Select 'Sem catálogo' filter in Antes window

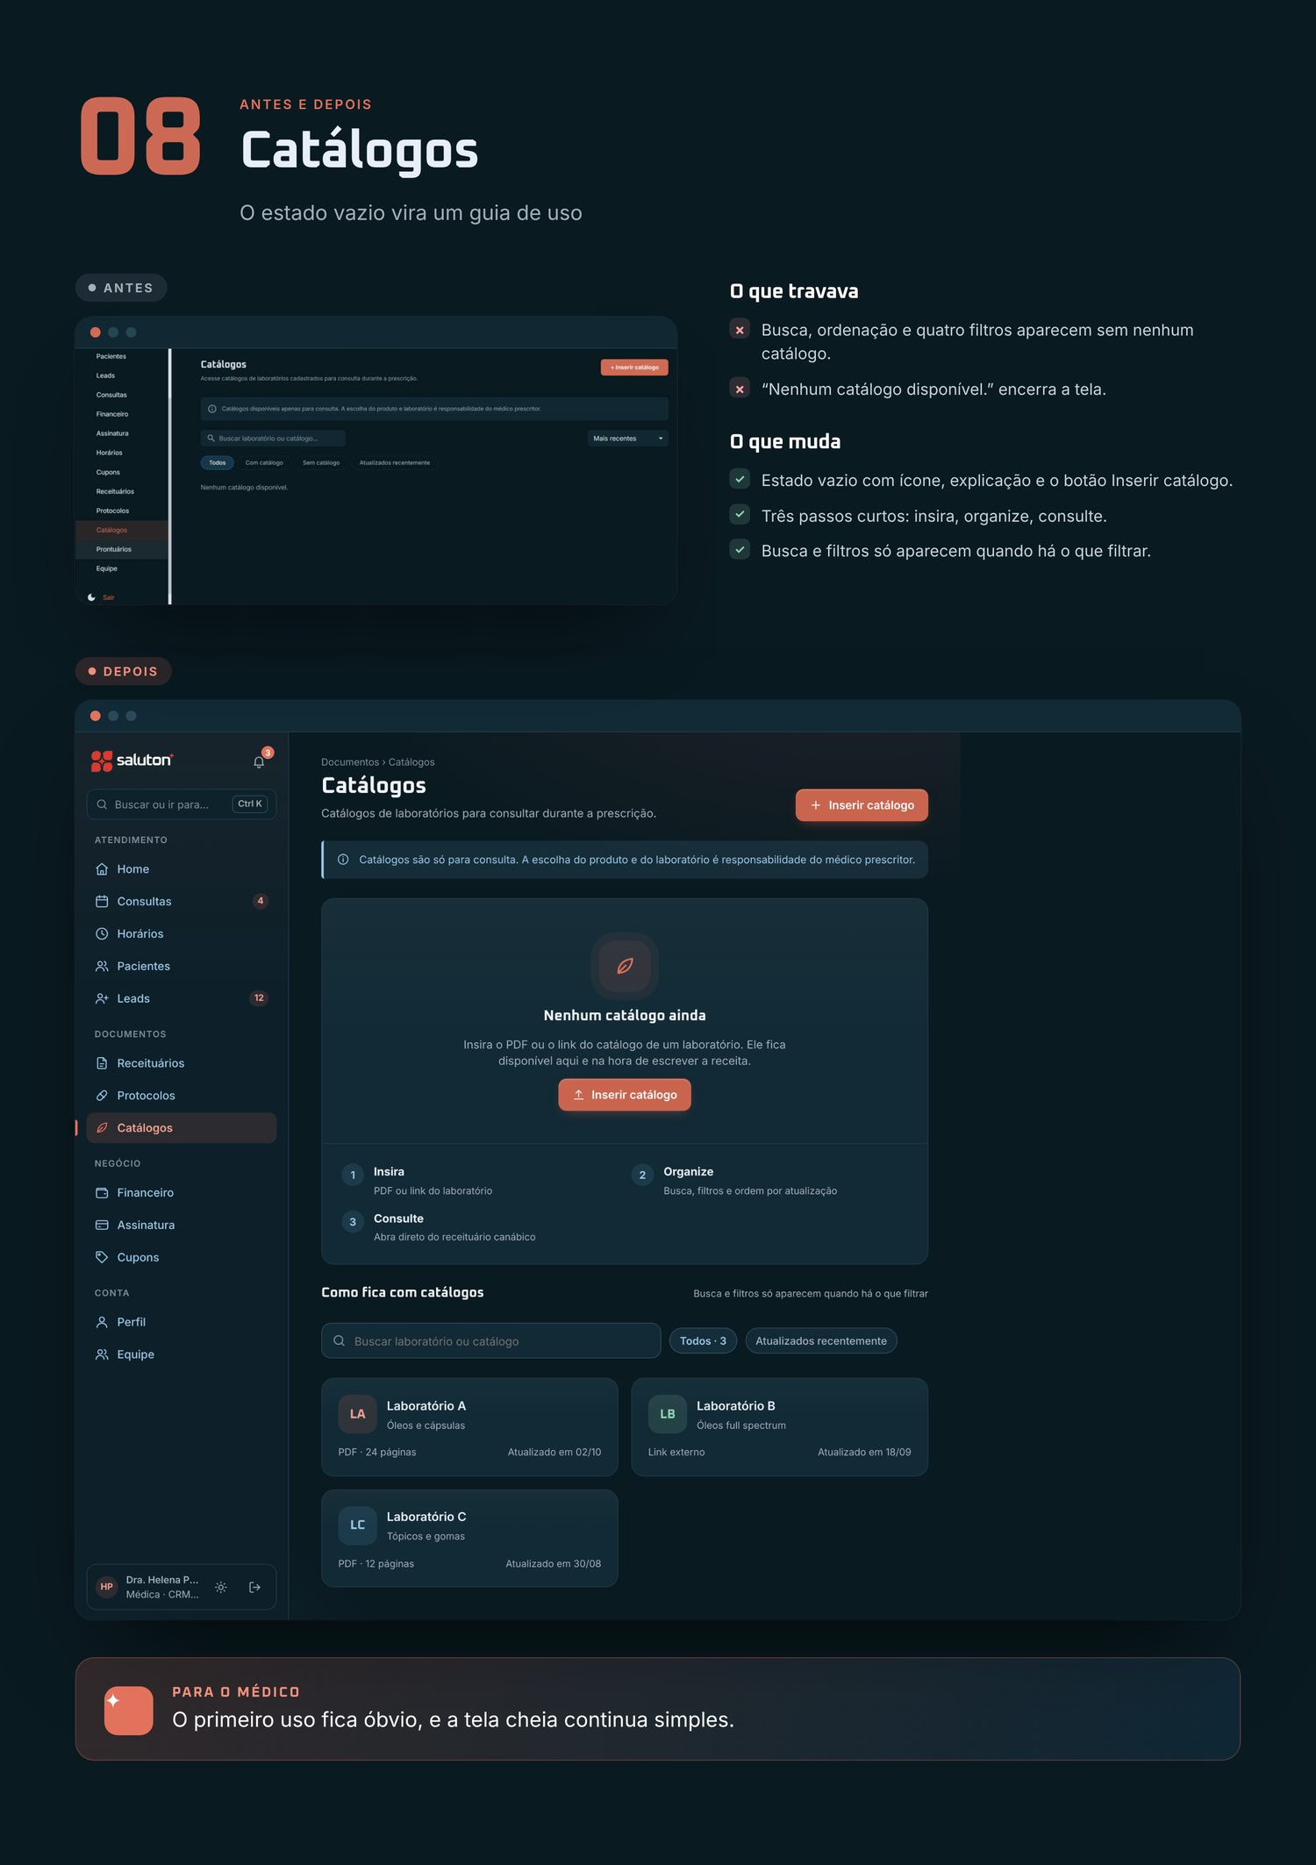click(x=321, y=463)
